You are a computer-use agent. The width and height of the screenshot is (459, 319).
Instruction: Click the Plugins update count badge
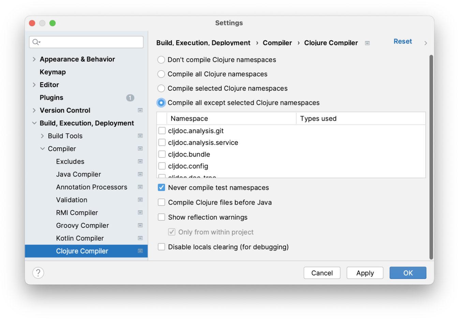click(130, 98)
